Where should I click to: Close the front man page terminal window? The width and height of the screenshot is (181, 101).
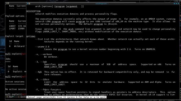click(x=178, y=4)
